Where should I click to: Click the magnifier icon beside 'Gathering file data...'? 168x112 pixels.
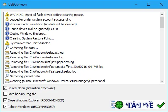tap(7, 48)
